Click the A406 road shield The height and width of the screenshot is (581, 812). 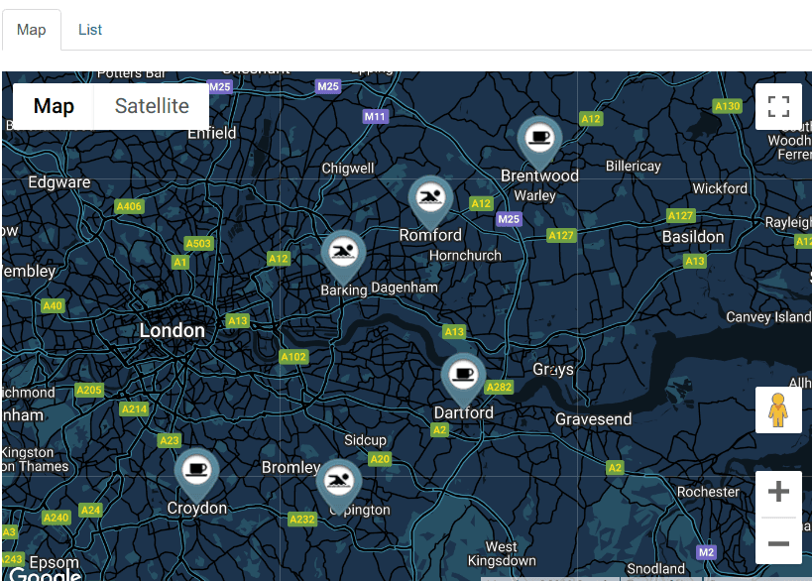click(x=129, y=206)
